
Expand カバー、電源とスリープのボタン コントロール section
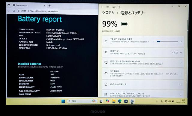click(x=143, y=94)
